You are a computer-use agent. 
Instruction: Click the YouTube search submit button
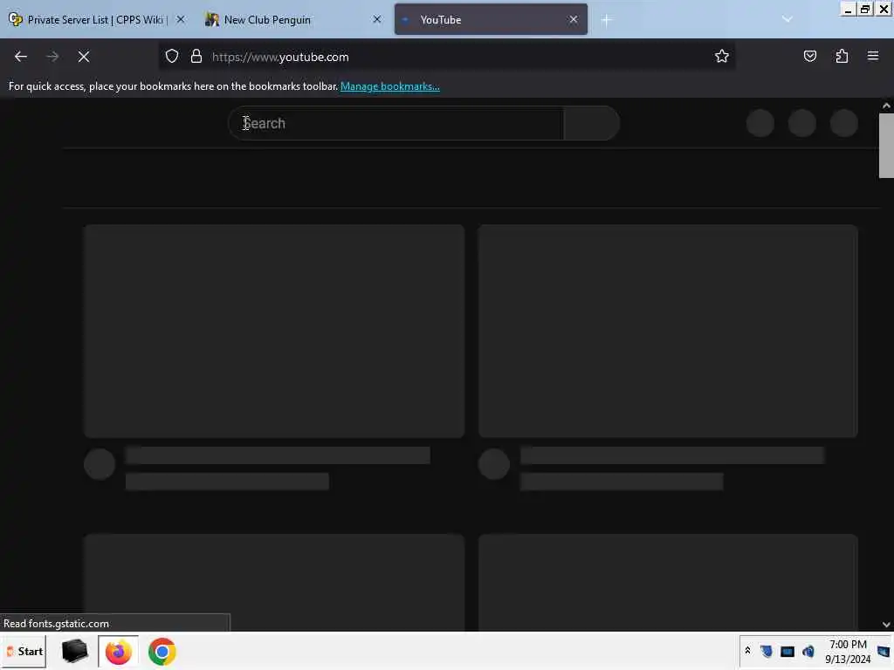coord(591,123)
